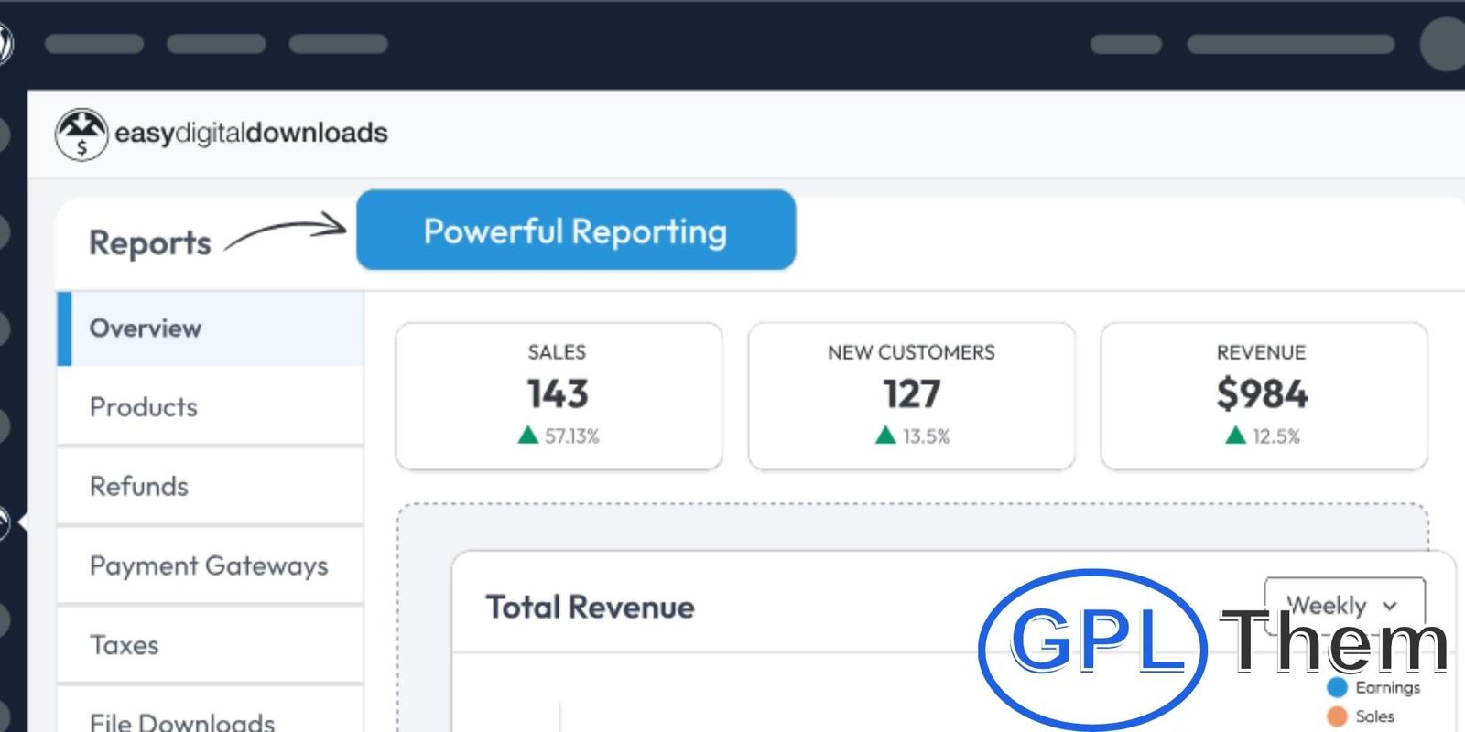The image size is (1465, 732).
Task: Click the chevron on Weekly selector
Action: (x=1390, y=606)
